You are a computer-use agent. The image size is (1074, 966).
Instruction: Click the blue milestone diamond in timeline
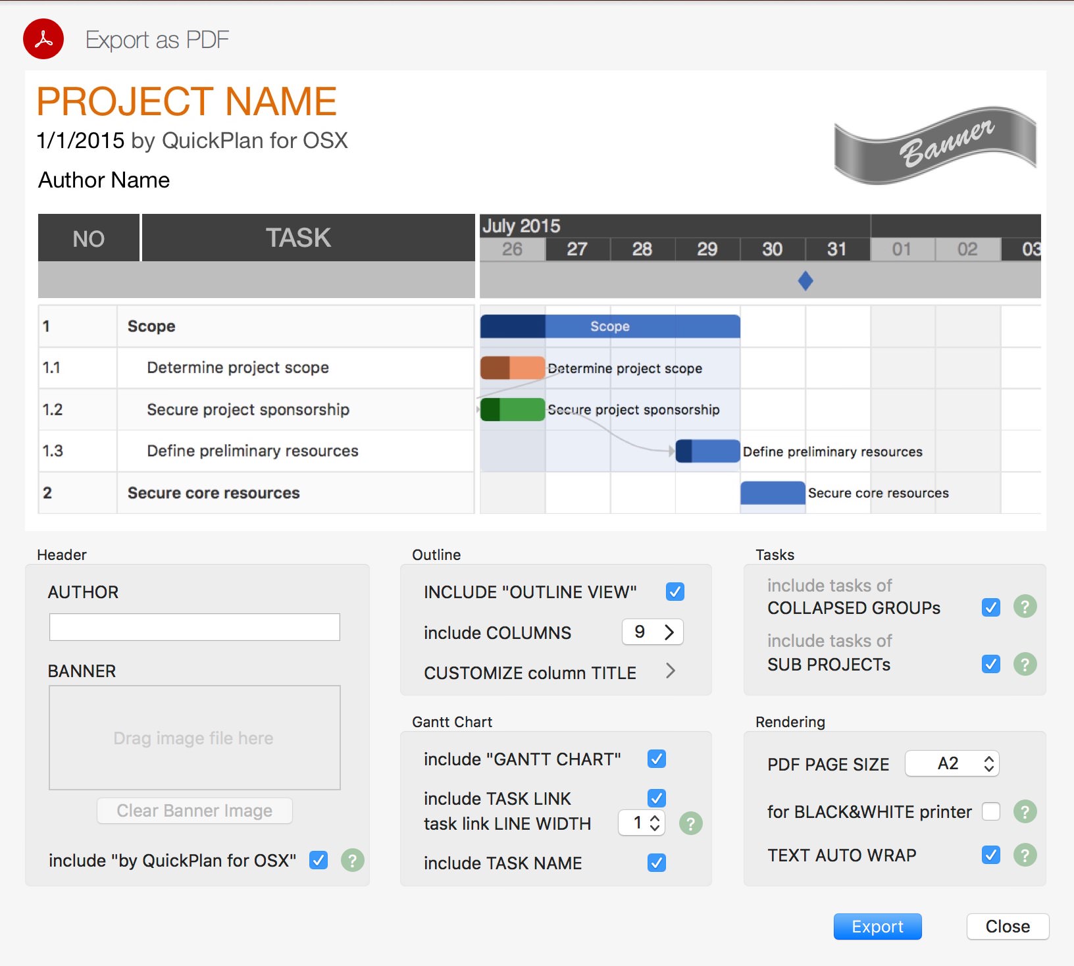pyautogui.click(x=805, y=281)
